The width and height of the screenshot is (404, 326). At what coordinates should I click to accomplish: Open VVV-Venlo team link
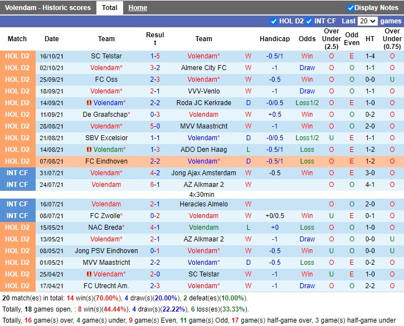pos(203,91)
